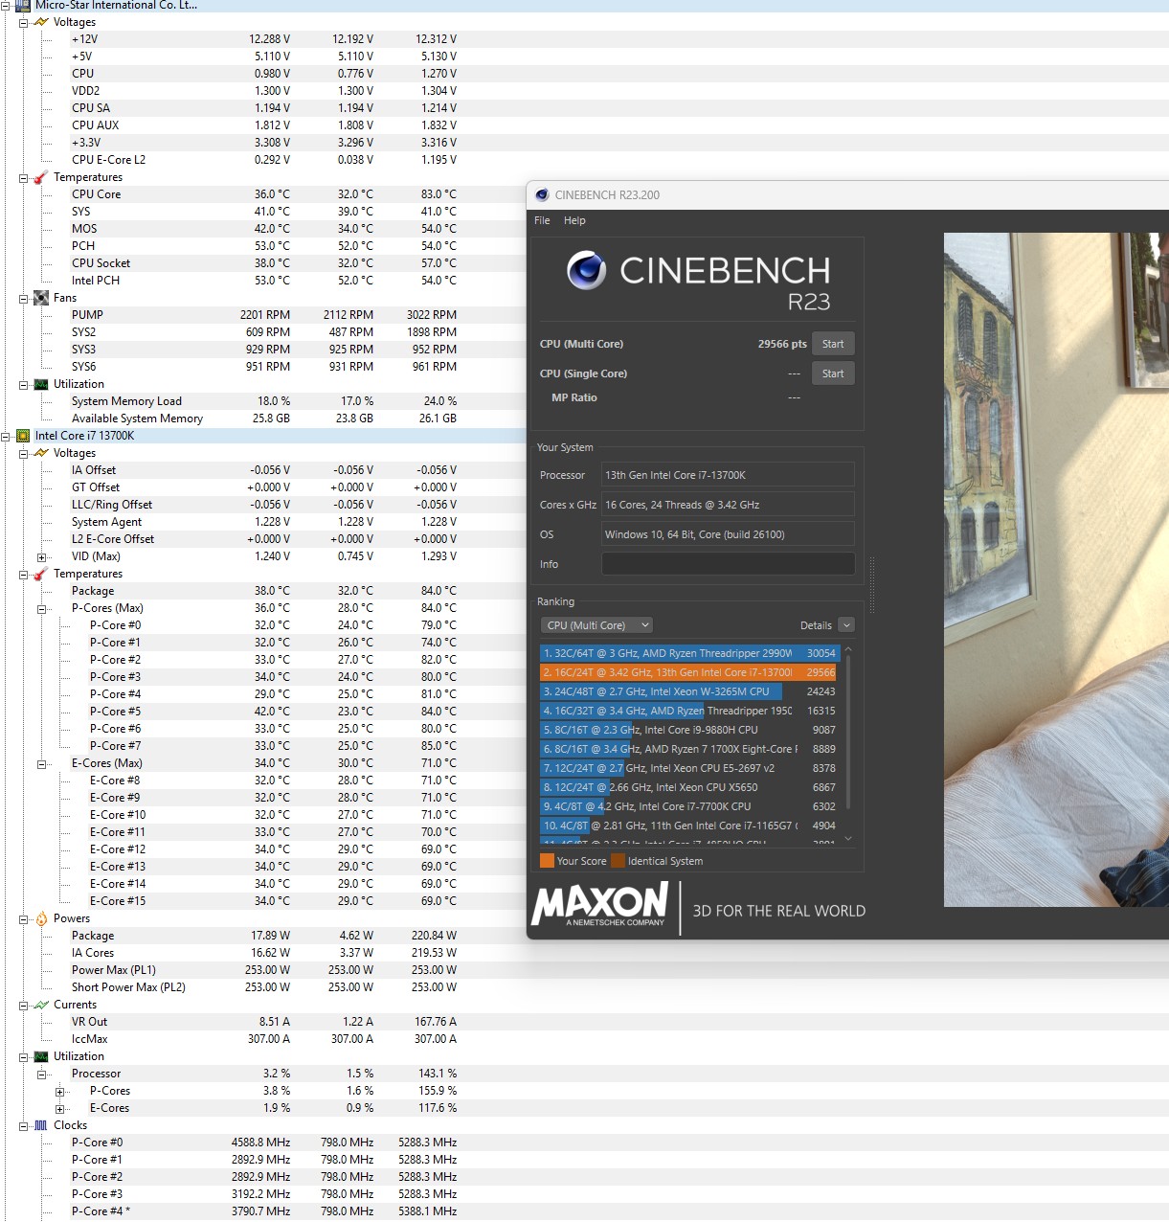The width and height of the screenshot is (1169, 1222).
Task: Click the Cores x GHz field
Action: [x=728, y=505]
